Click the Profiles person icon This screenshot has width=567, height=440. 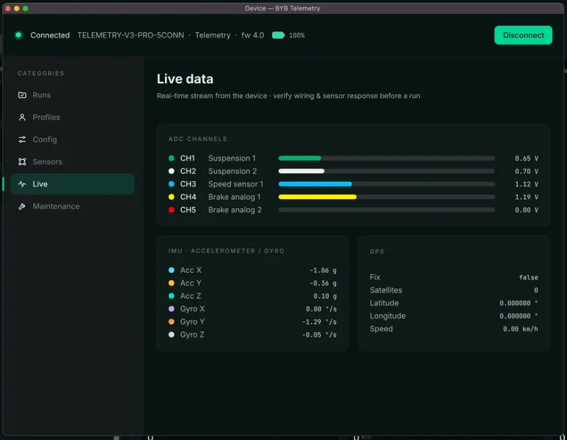[22, 117]
